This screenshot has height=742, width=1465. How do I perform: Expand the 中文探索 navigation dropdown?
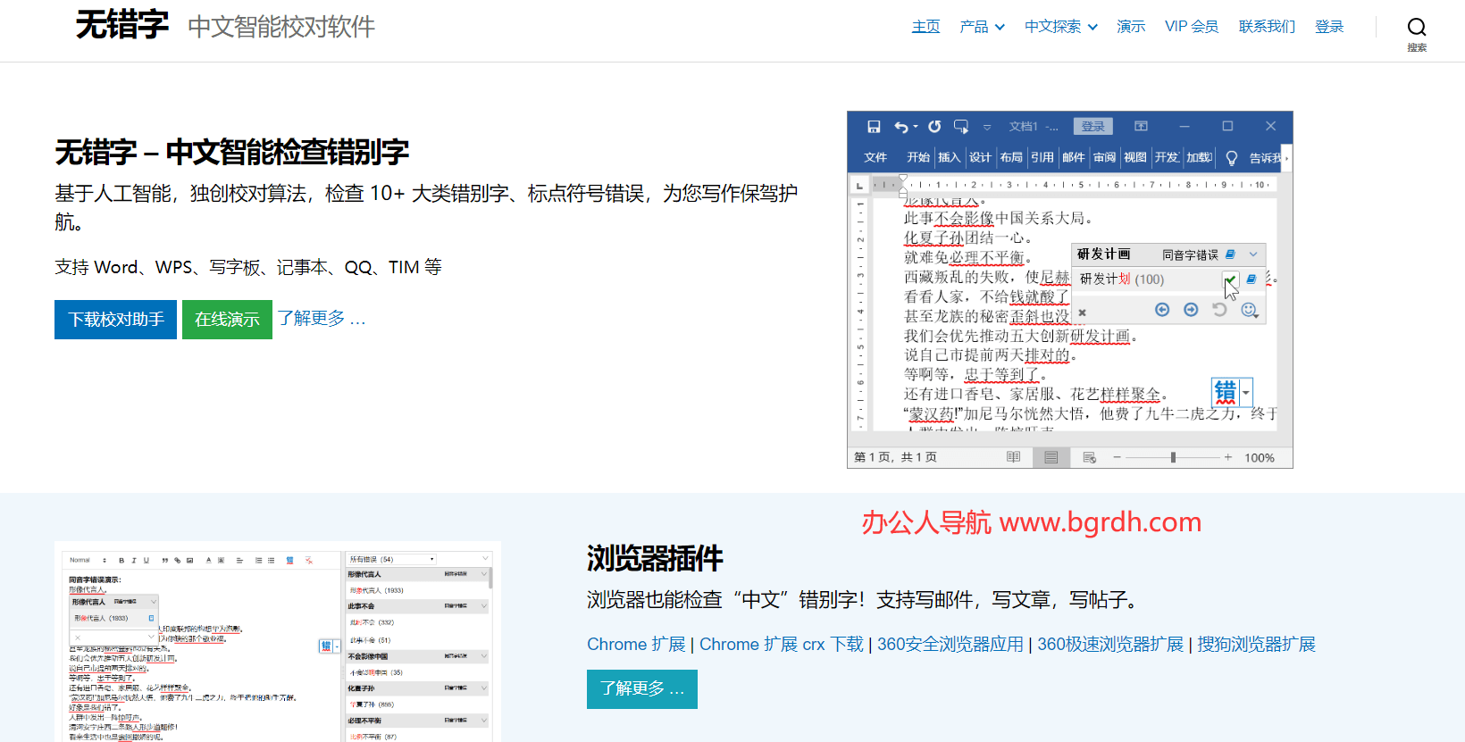[x=1060, y=27]
